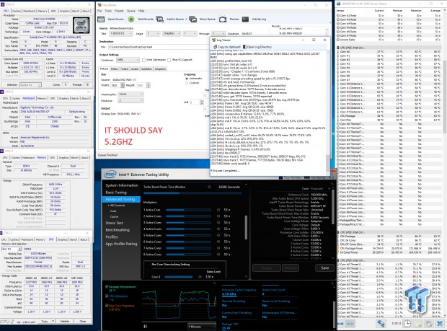Click HandBrake Show Queue icon
The width and height of the screenshot is (447, 331).
(x=193, y=19)
